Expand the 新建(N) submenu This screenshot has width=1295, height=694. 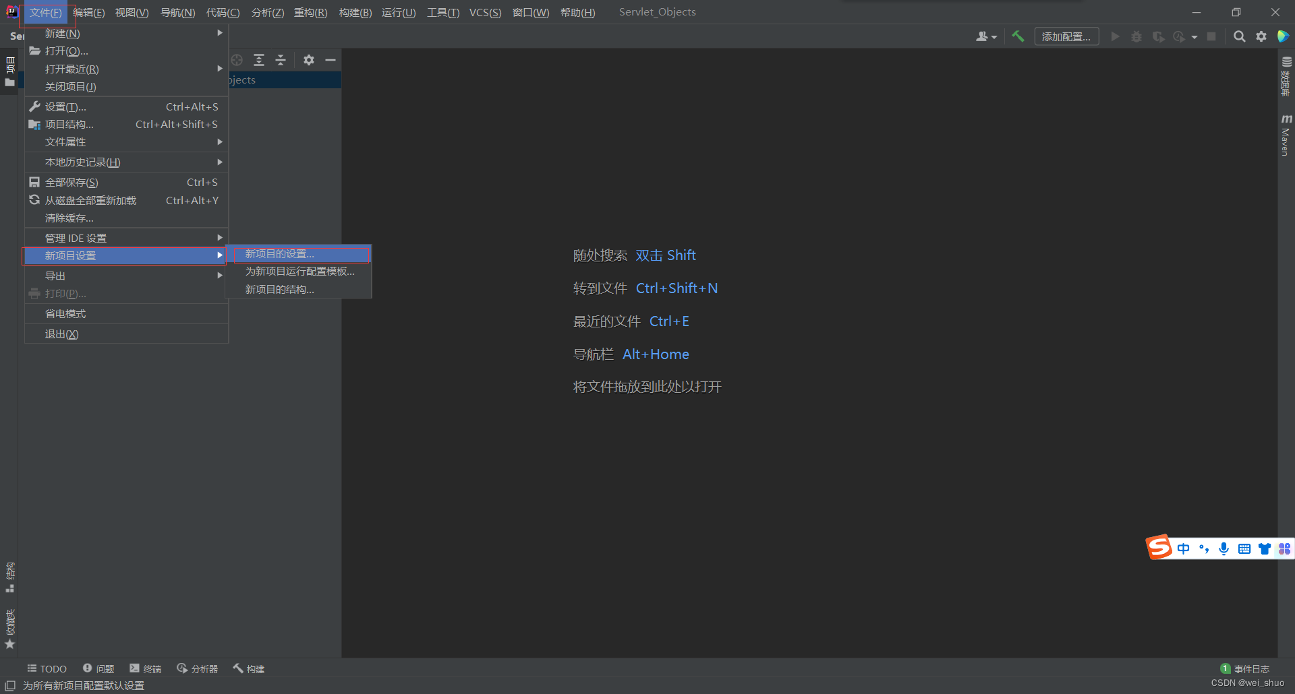tap(126, 33)
